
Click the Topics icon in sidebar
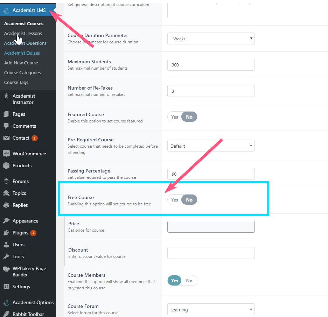[6, 193]
